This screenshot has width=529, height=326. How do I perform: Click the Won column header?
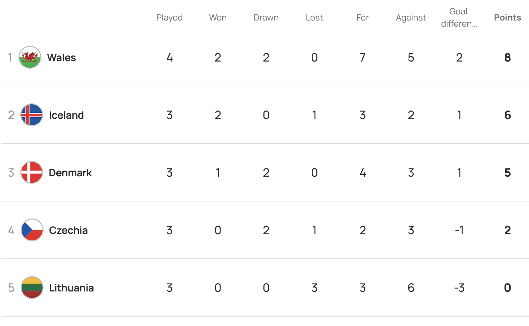pos(218,18)
